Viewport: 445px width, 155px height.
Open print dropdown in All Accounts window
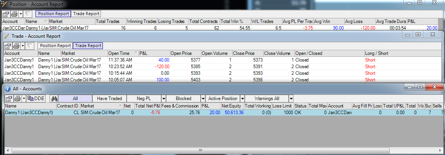pyautogui.click(x=24, y=99)
